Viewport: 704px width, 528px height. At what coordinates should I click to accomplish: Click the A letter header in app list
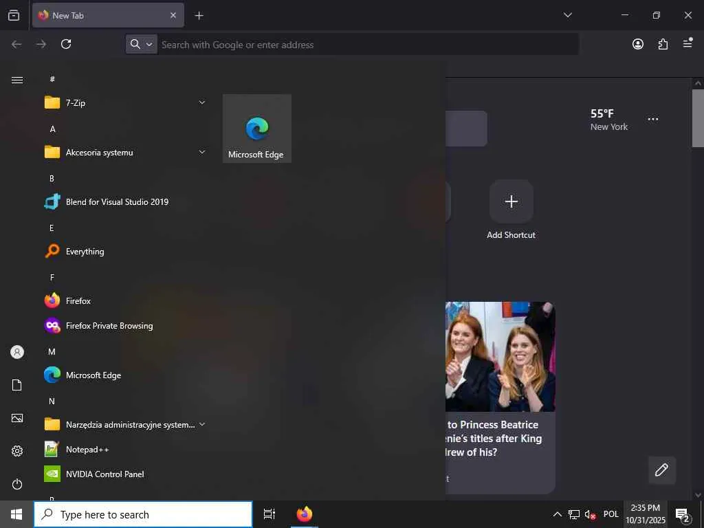[52, 129]
